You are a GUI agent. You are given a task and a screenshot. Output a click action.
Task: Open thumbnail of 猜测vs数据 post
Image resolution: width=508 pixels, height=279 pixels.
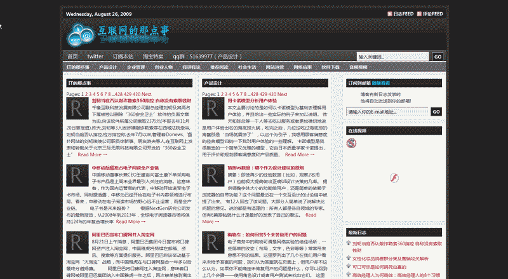(x=213, y=175)
